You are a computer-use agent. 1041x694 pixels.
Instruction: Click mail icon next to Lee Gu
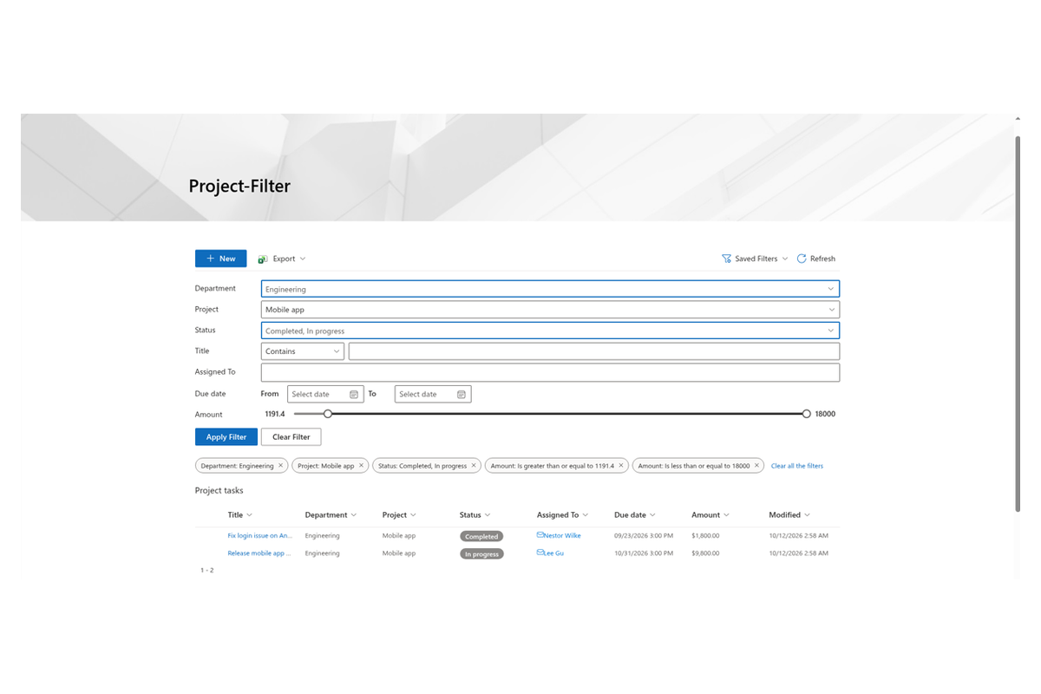(540, 553)
